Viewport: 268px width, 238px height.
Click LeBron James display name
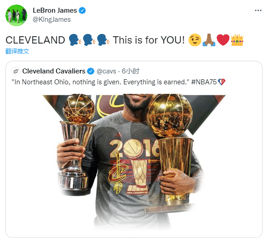coord(55,10)
